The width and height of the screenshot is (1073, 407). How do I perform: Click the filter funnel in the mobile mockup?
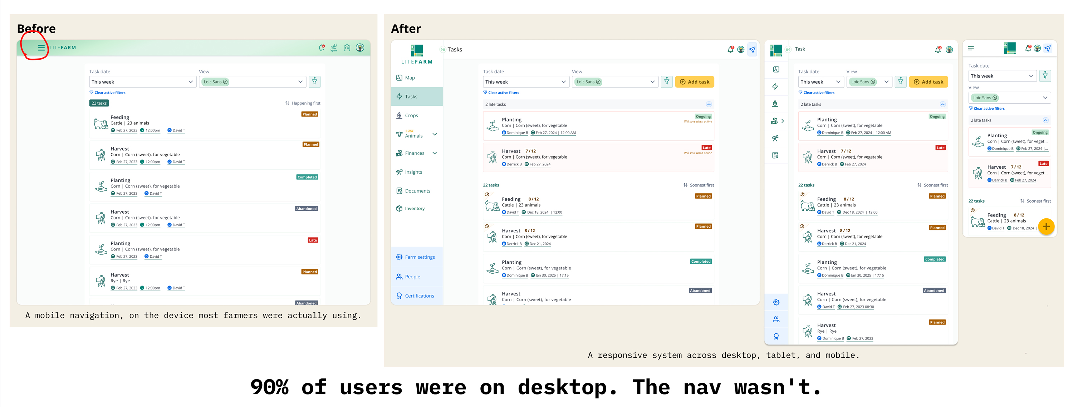click(1045, 76)
